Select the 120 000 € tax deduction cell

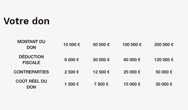(164, 60)
